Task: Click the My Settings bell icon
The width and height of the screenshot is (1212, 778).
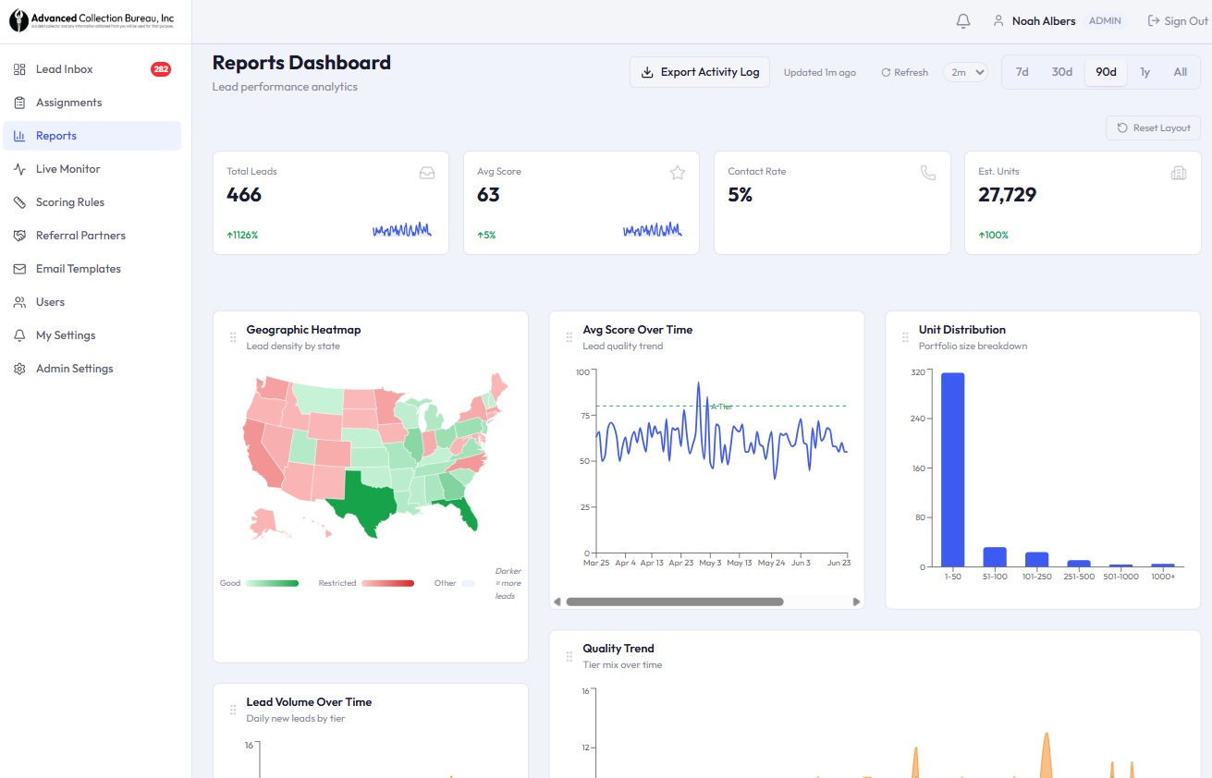Action: click(x=19, y=335)
